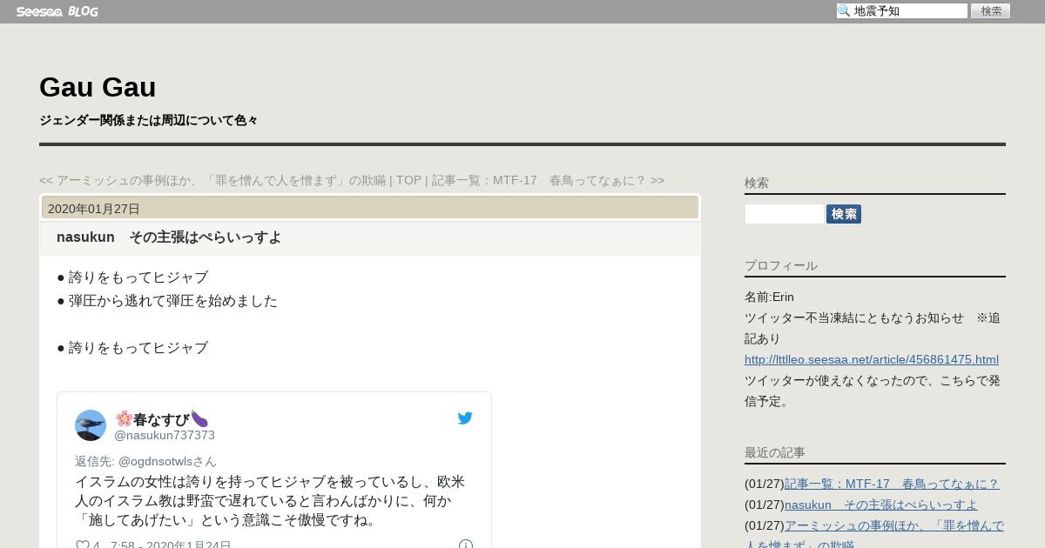Viewport: 1045px width, 548px height.
Task: Like the tweet via heart icon
Action: [x=83, y=545]
